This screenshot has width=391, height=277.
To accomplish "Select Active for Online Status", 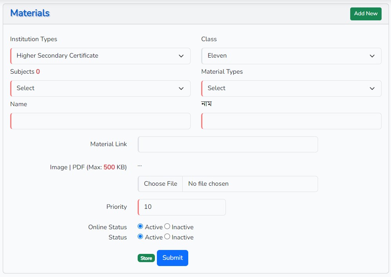I will click(x=140, y=226).
